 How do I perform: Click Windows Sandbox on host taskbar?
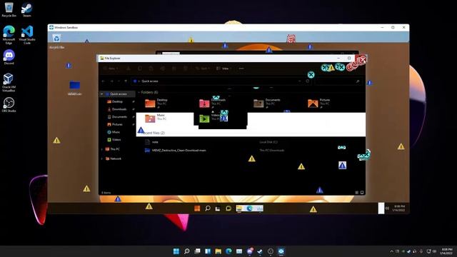[281, 251]
